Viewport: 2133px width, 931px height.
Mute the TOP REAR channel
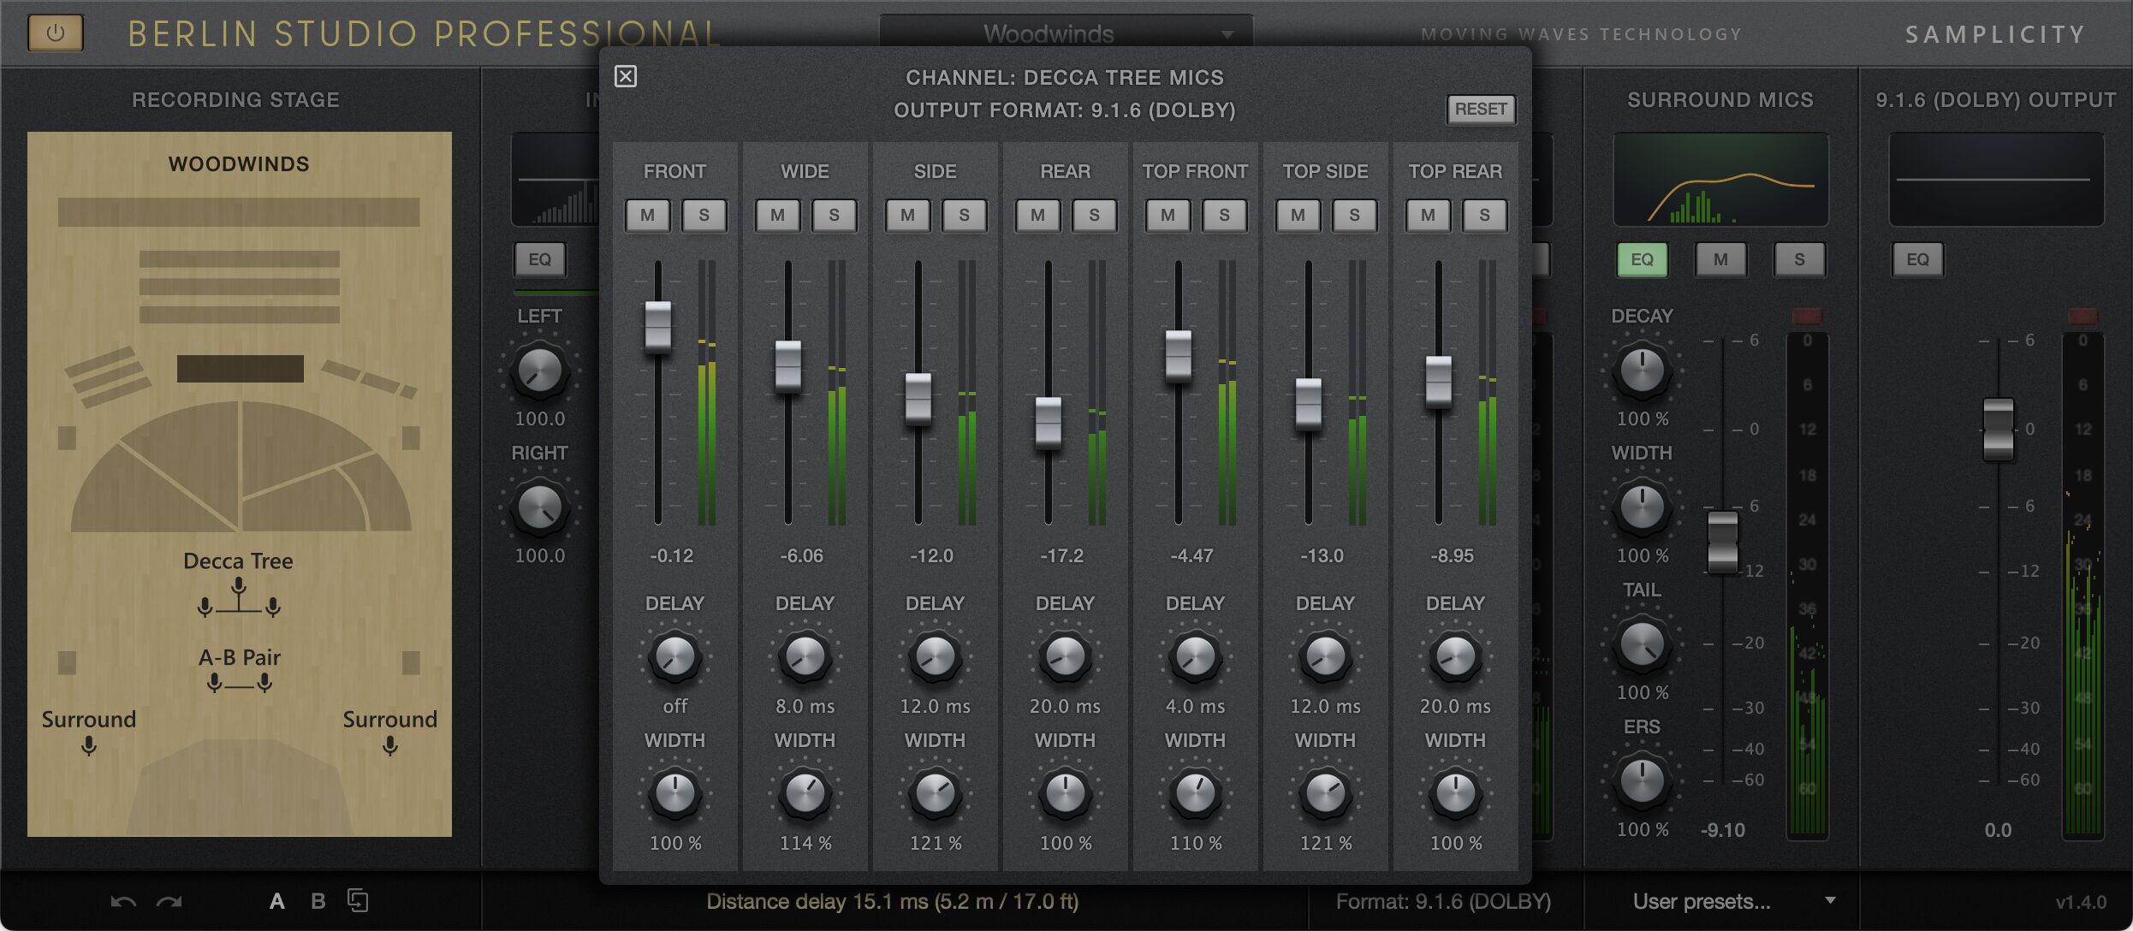coord(1427,216)
